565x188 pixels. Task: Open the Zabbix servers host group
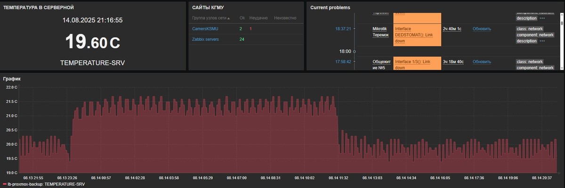coord(205,39)
